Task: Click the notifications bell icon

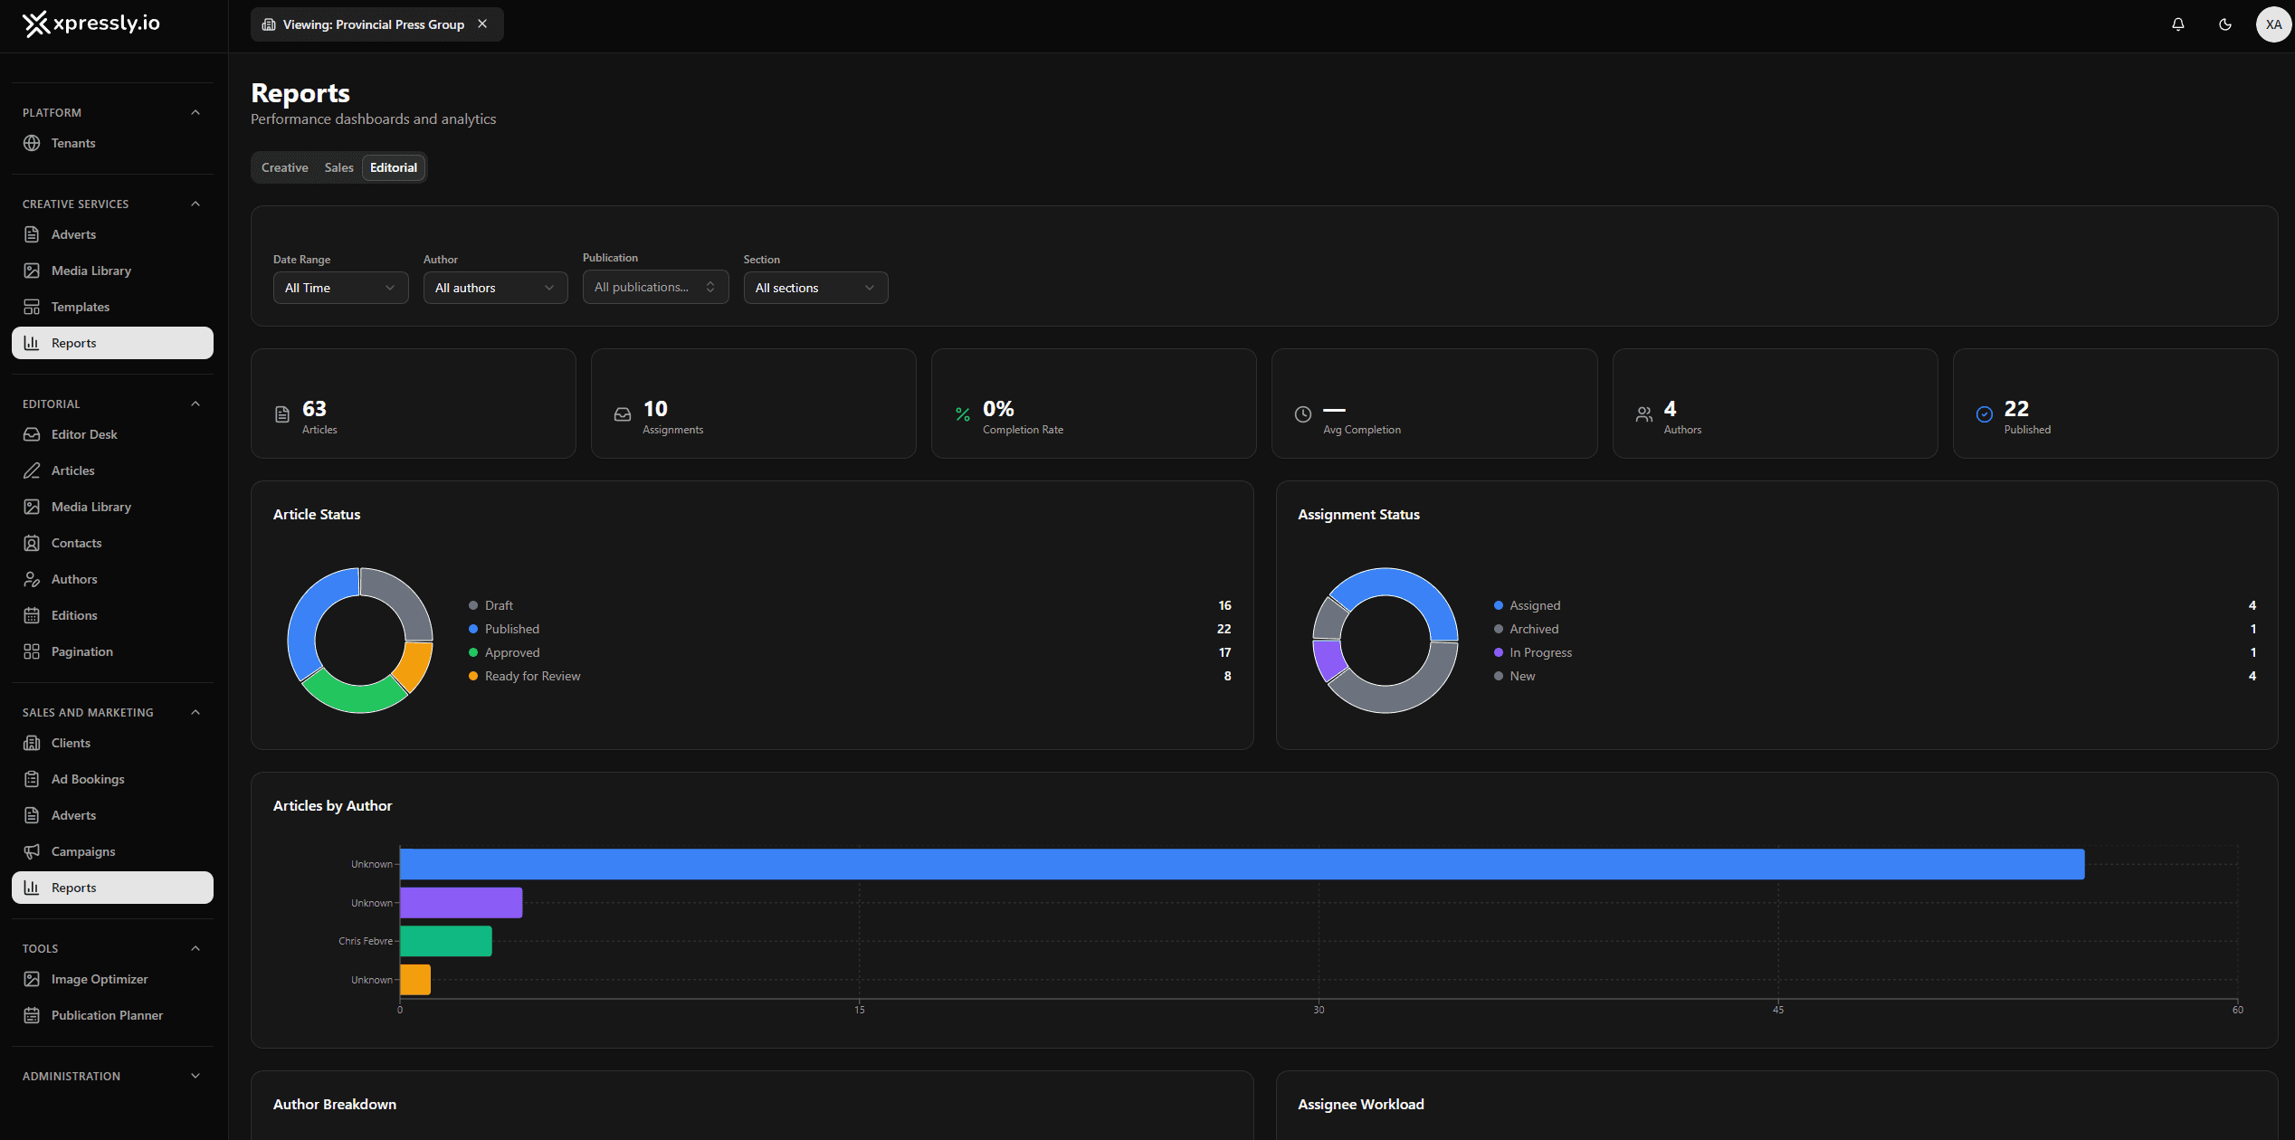Action: (2178, 24)
